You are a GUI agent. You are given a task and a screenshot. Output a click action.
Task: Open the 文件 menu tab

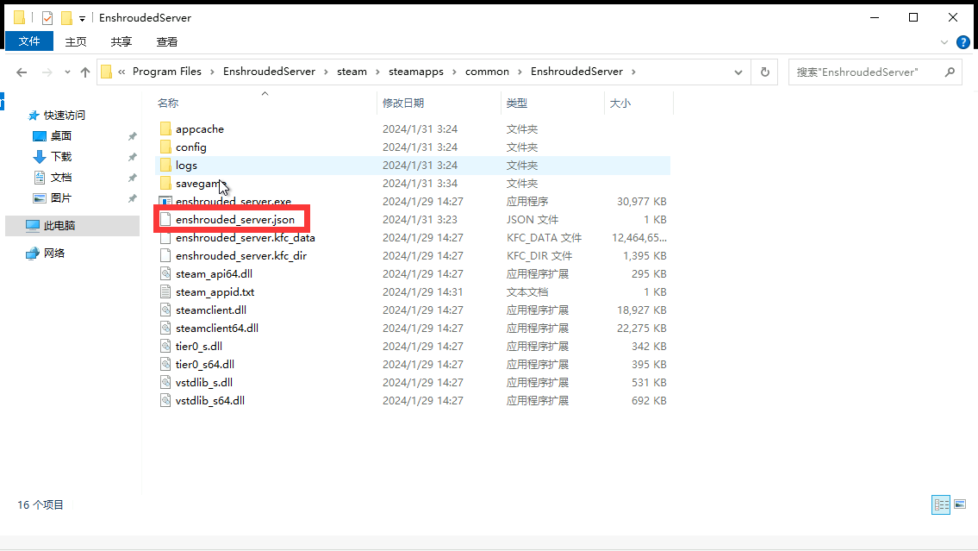click(29, 41)
